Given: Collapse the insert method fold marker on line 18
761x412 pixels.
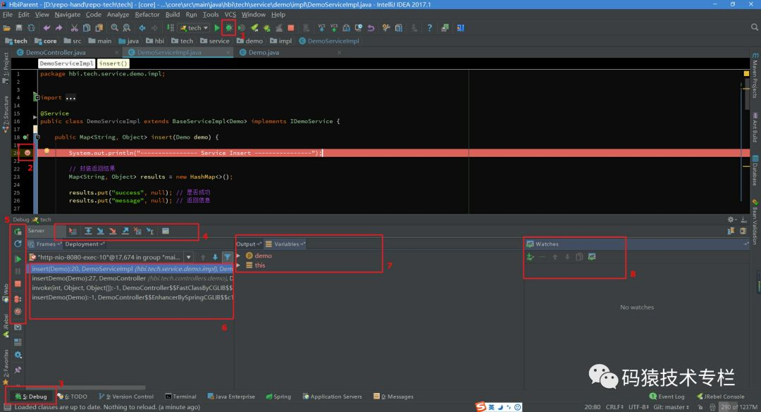Looking at the screenshot, I should coord(37,137).
